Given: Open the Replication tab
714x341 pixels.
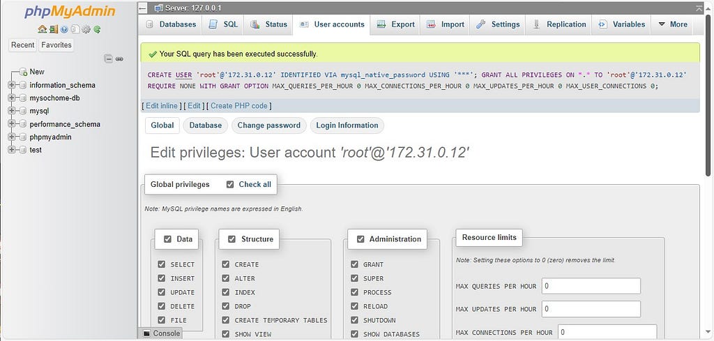Looking at the screenshot, I should (x=559, y=24).
